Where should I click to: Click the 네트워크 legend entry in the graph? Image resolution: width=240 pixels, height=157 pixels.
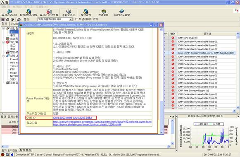pos(202,124)
